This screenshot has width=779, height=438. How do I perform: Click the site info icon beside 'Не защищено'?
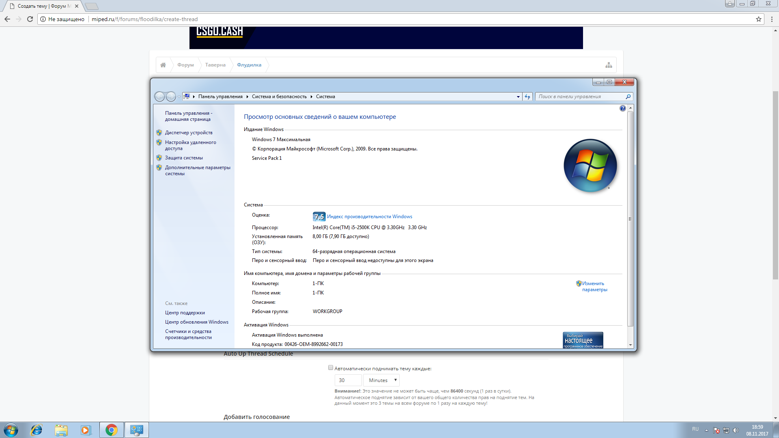(43, 19)
